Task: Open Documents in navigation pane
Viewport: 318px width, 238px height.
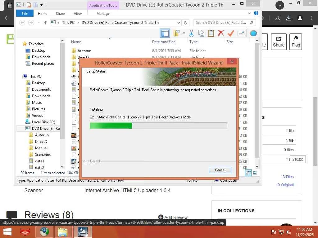Action: [41, 90]
